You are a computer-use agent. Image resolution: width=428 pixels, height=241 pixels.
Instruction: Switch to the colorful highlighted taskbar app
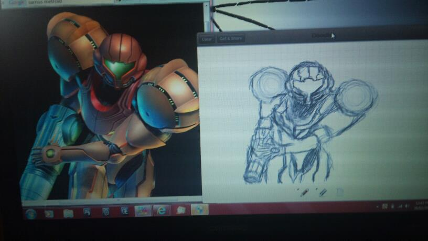pos(143,211)
